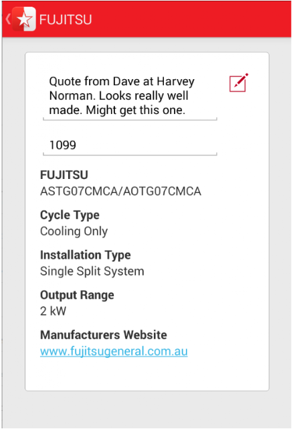The width and height of the screenshot is (293, 429).
Task: Select the bold FUJITSU brand heading
Action: click(x=64, y=175)
